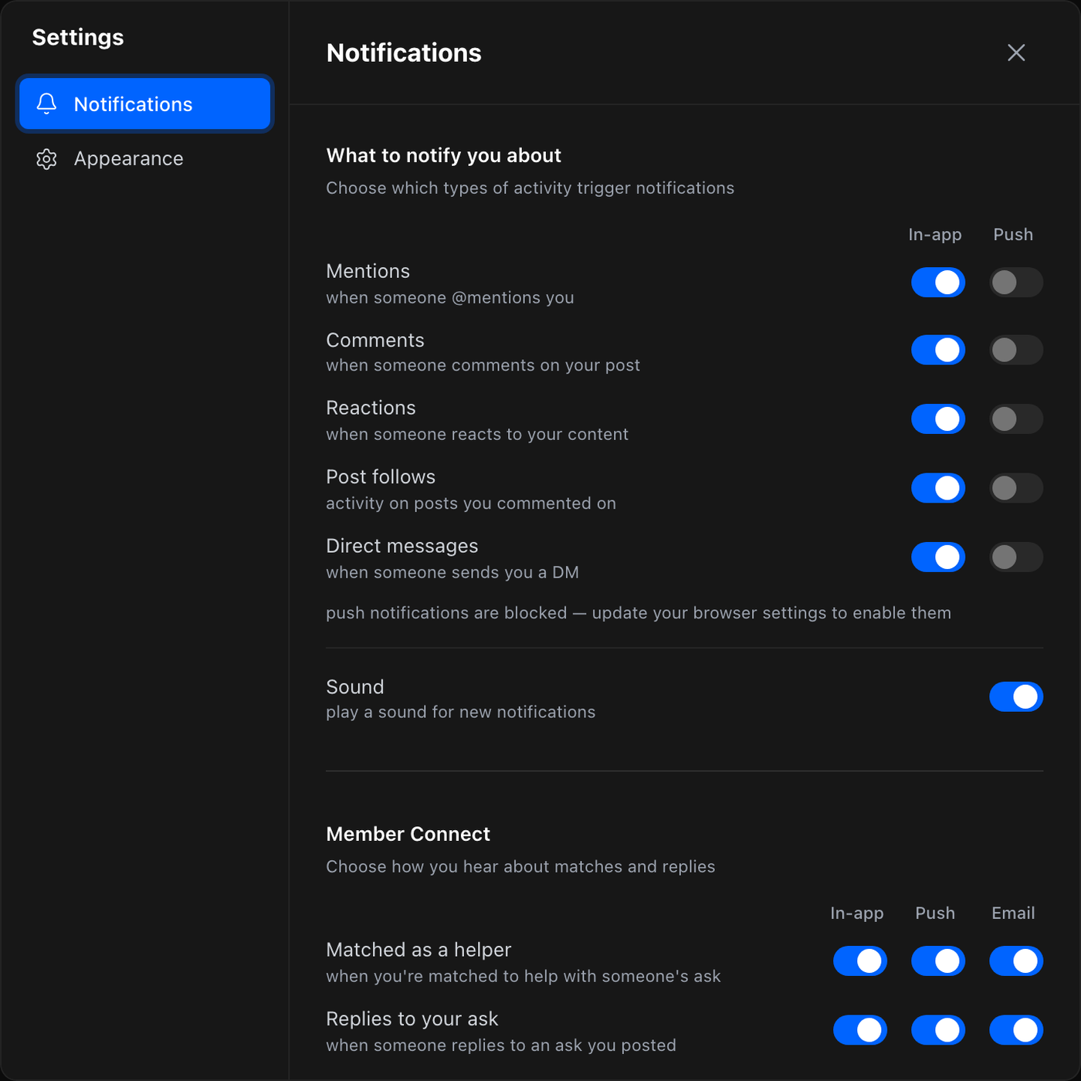Enable push for Direct messages

pos(1016,557)
